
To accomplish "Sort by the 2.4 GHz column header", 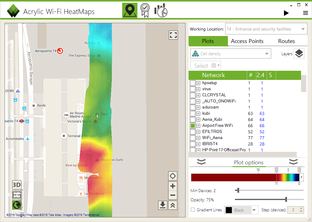I will 261,75.
